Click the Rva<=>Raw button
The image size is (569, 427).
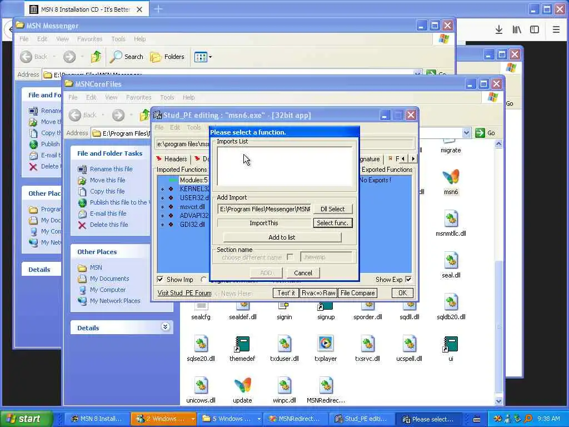click(x=318, y=293)
